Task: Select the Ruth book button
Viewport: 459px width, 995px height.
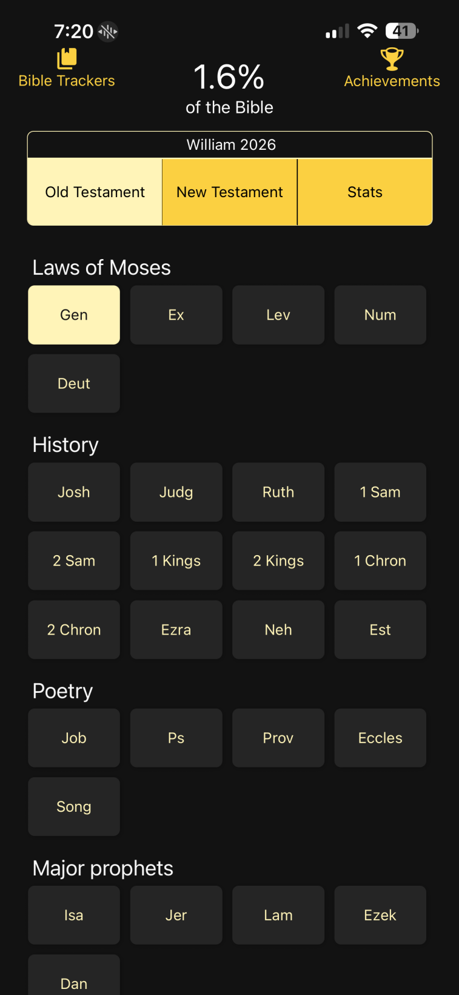Action: (278, 492)
